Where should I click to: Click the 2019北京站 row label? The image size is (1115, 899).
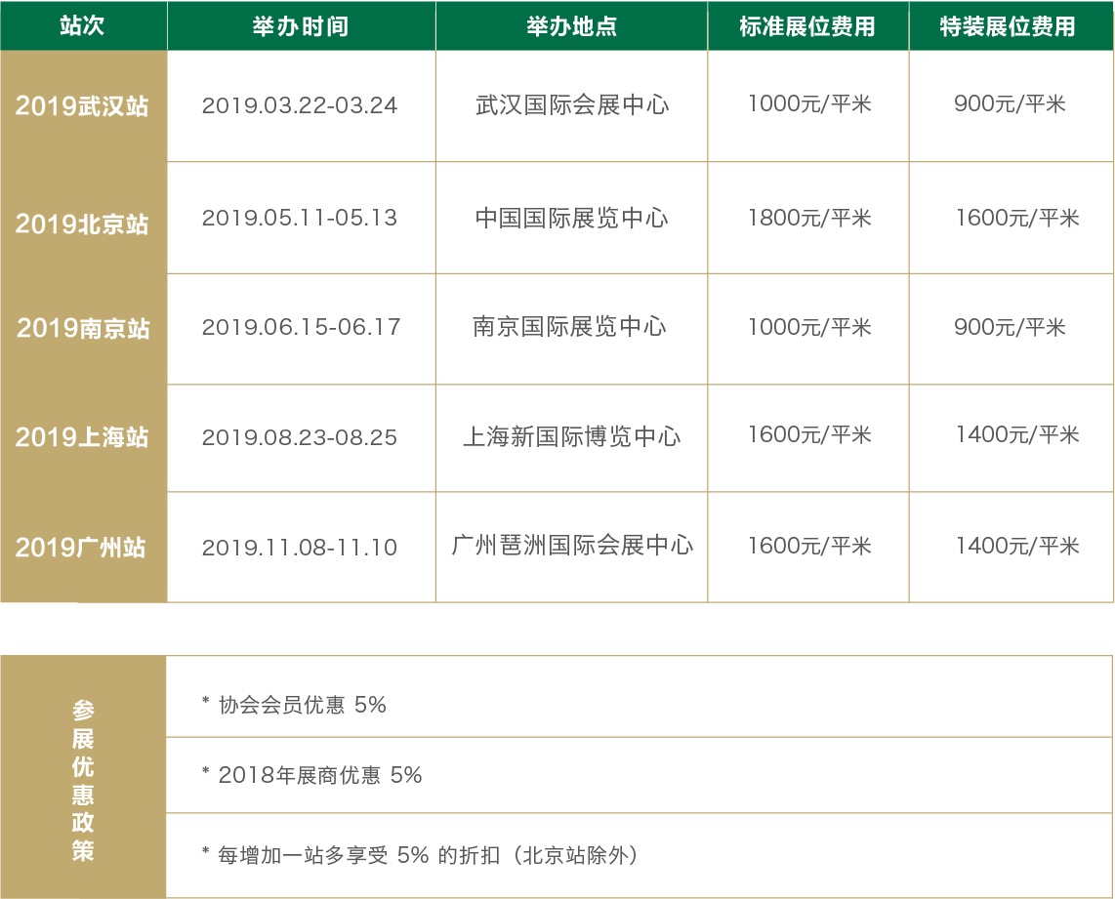click(x=83, y=224)
